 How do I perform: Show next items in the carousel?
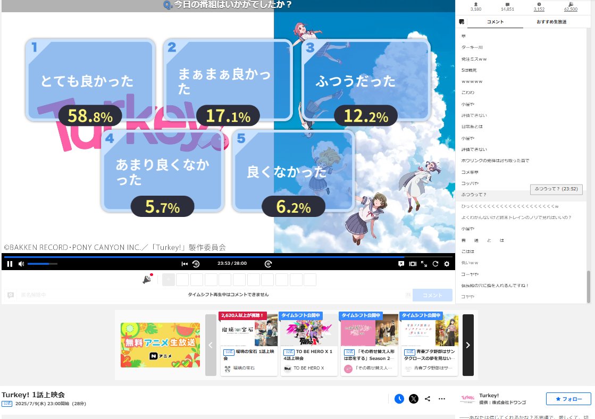click(468, 345)
